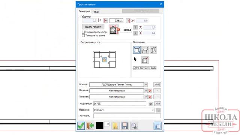Open the yellow folder icon in bottom bar
This screenshot has height=135, width=240.
coord(115,126)
